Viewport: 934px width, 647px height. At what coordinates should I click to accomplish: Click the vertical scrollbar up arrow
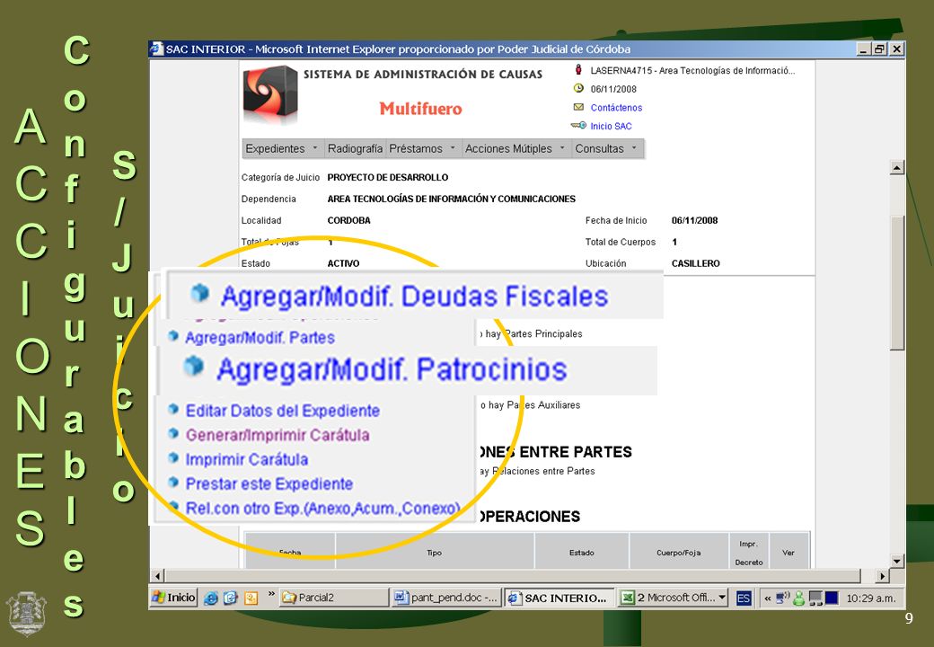click(897, 167)
